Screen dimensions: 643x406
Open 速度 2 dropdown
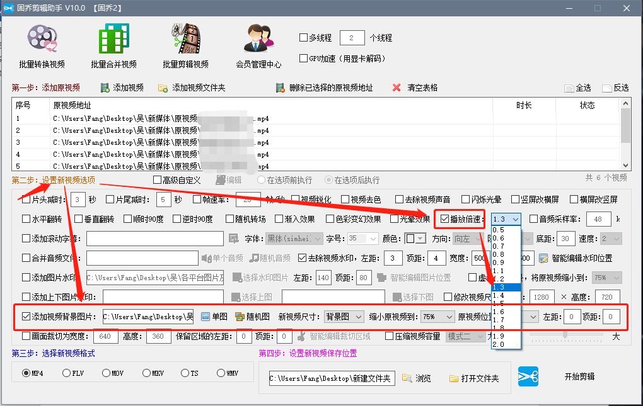click(611, 239)
